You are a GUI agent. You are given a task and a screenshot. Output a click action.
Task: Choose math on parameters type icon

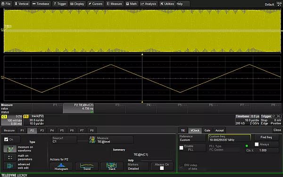[x=10, y=158]
